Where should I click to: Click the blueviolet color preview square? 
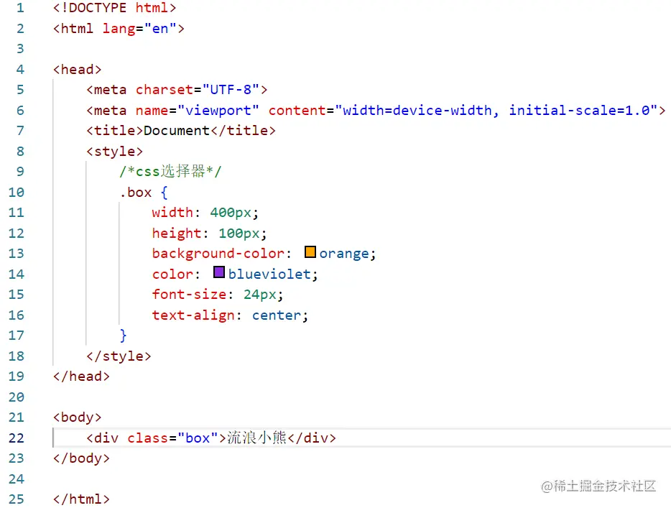point(218,272)
